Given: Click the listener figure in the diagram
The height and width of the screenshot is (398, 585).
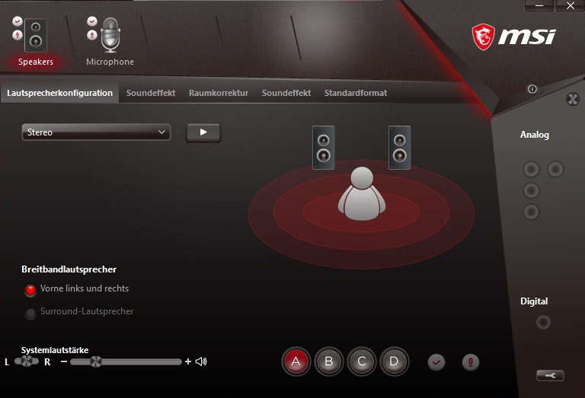Looking at the screenshot, I should (x=362, y=193).
